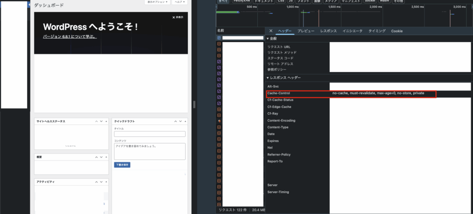Screen dimensions: 473x214
Task: Switch to the プレビュー tab
Action: click(x=306, y=31)
